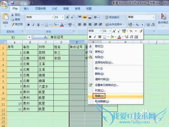Viewport: 169px width, 127px height.
Task: Click Format Painter brush in mini toolbar
Action: (x=141, y=31)
